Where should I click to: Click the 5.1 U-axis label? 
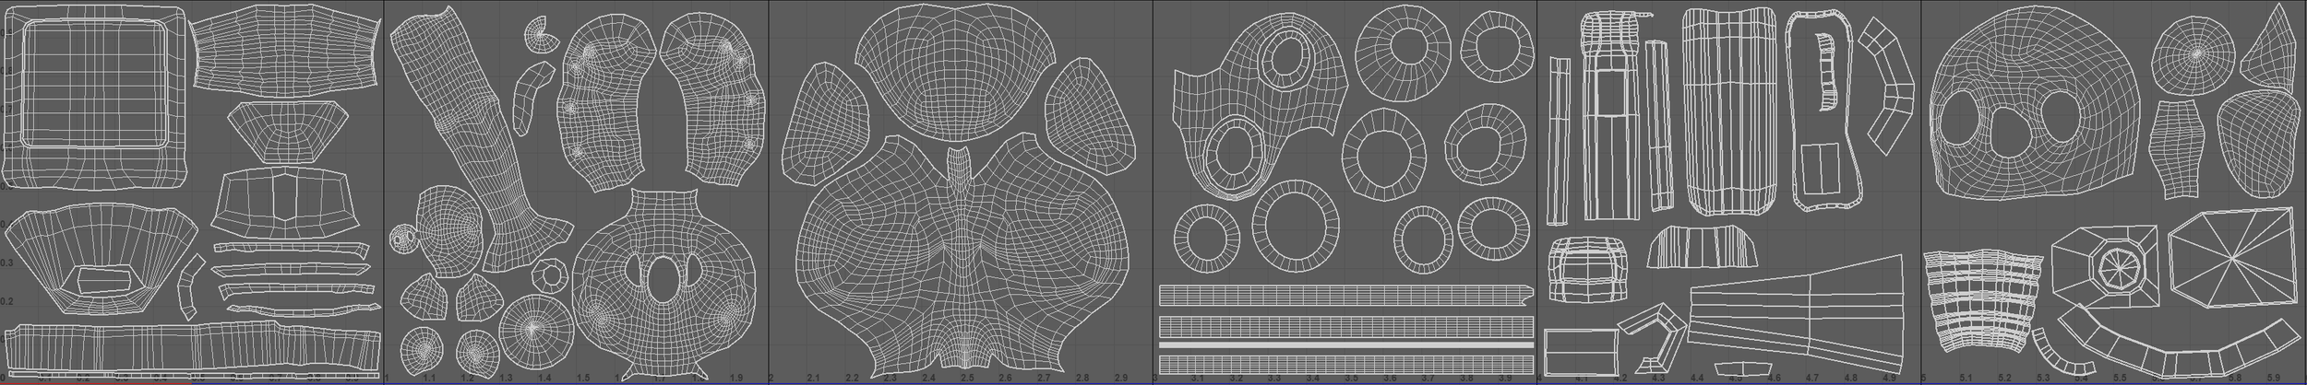pyautogui.click(x=1966, y=379)
